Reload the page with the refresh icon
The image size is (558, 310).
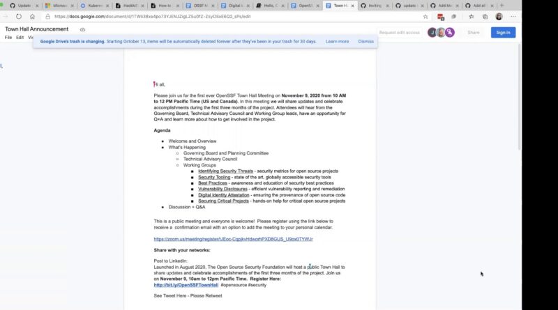pos(19,16)
